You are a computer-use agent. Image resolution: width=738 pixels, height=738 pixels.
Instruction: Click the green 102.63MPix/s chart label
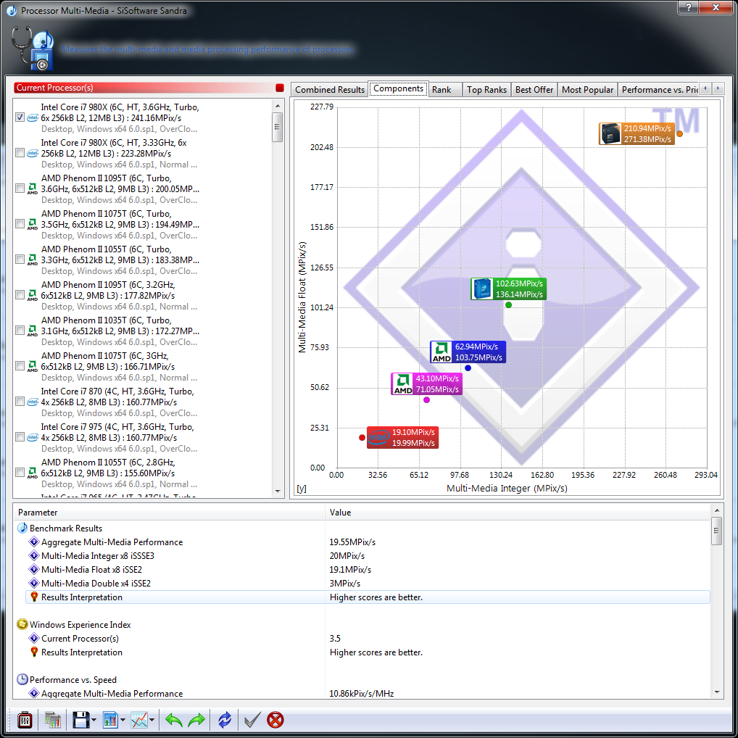[x=508, y=289]
